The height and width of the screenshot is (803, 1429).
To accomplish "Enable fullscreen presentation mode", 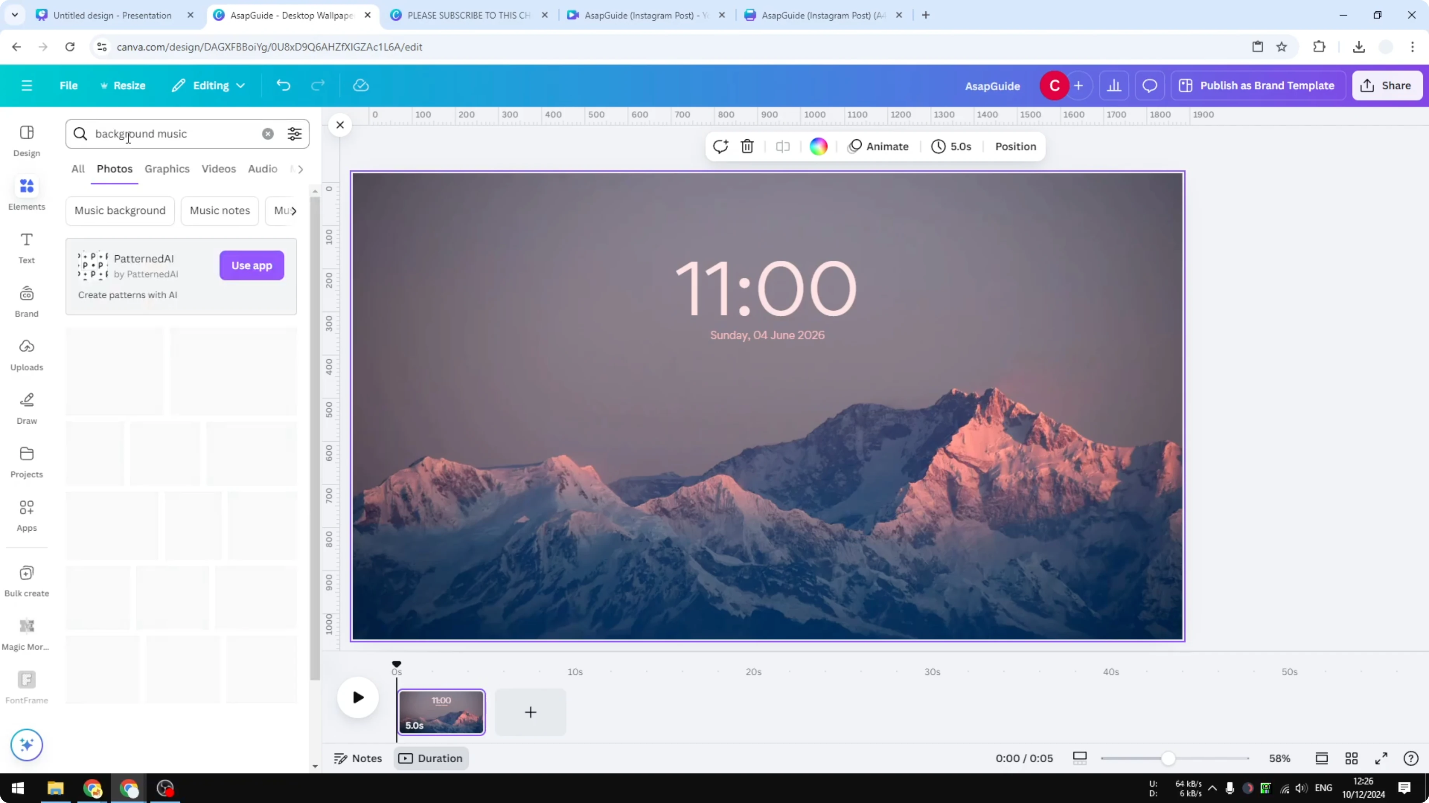I will [x=1382, y=758].
